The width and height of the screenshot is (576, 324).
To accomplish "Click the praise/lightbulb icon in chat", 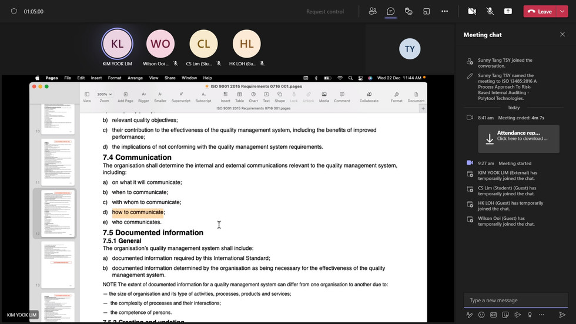I will (x=530, y=315).
